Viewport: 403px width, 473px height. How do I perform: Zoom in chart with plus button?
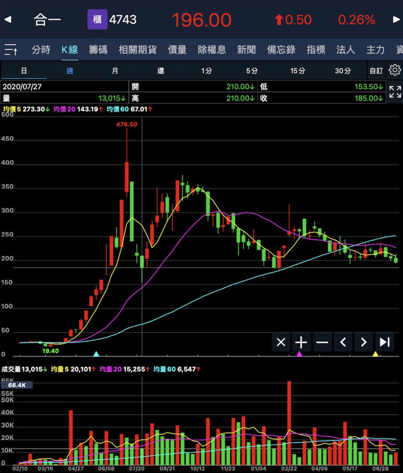click(301, 343)
